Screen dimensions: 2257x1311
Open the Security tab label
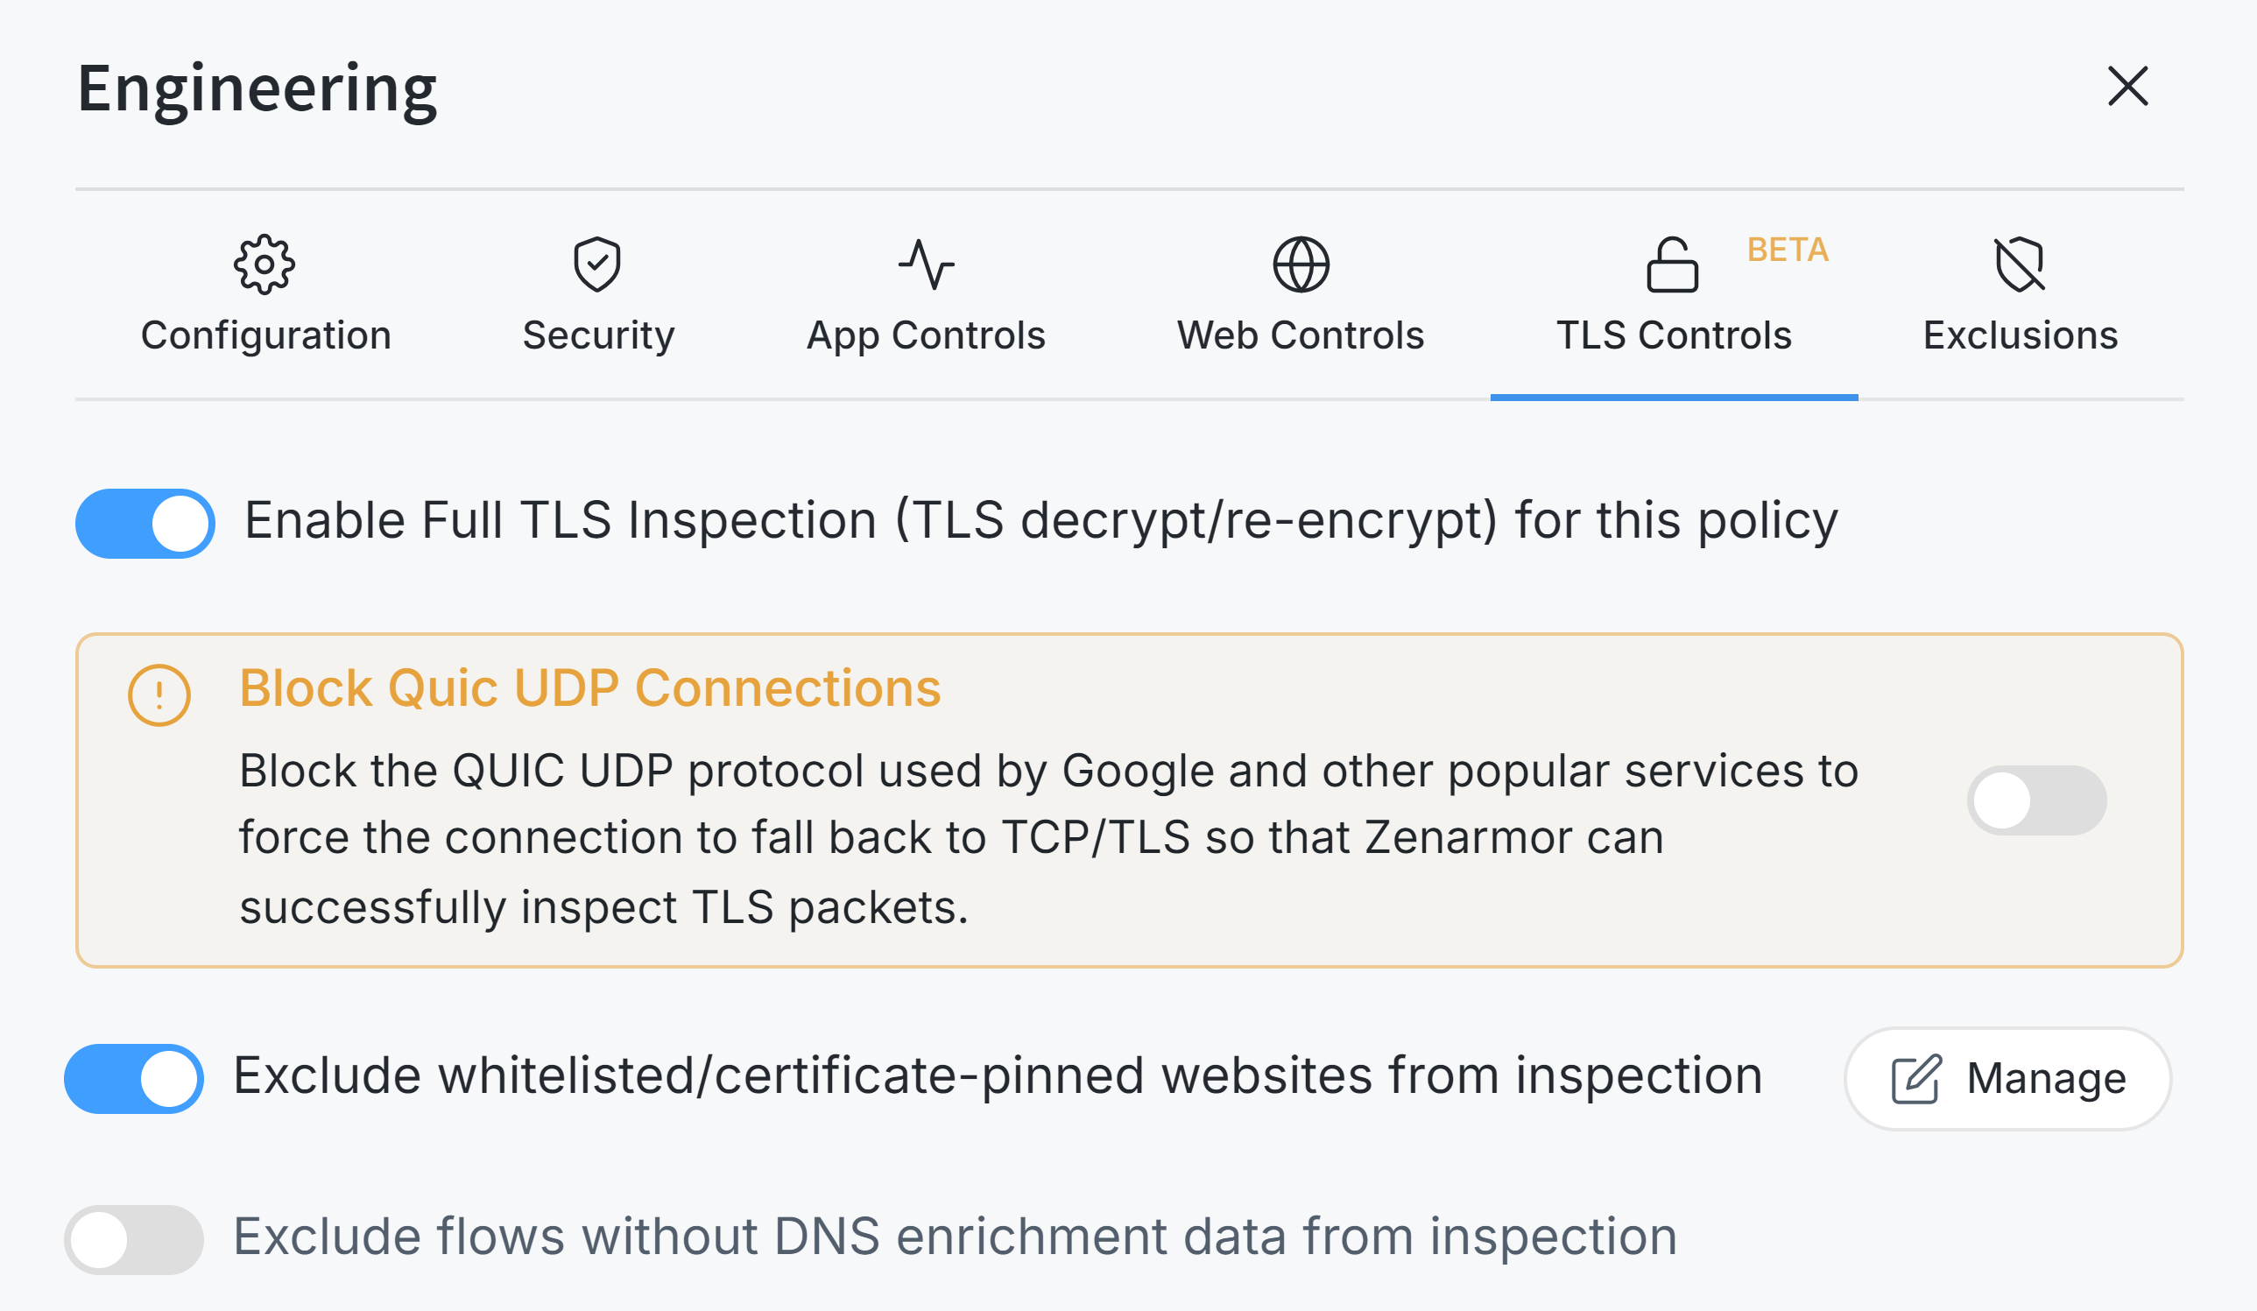pyautogui.click(x=598, y=335)
